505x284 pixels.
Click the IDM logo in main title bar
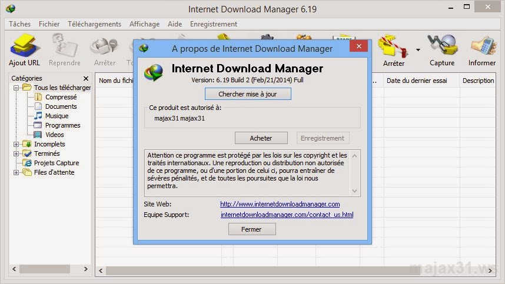coord(11,9)
